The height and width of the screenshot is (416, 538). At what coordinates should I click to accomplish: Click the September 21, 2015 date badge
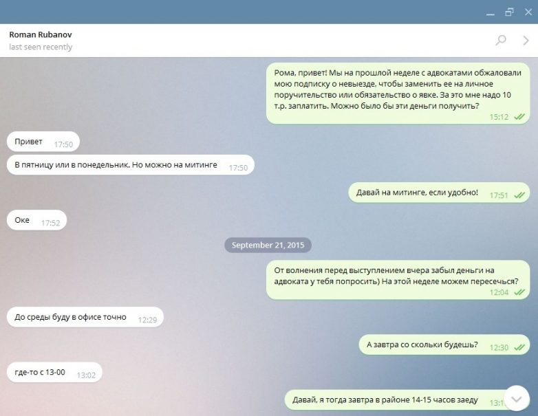268,245
